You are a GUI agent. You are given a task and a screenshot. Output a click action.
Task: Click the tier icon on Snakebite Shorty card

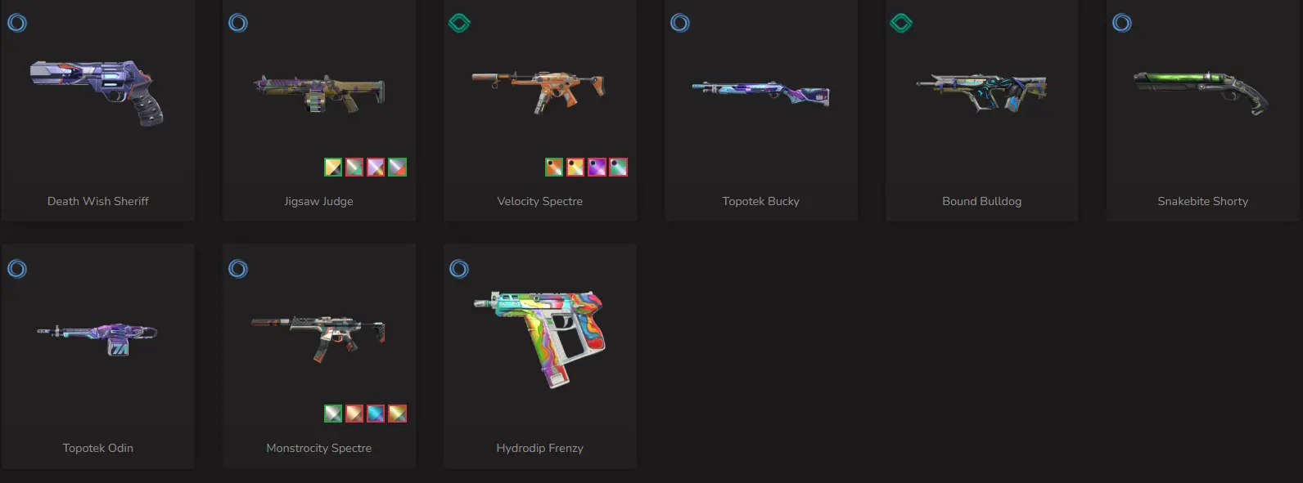tap(1122, 23)
